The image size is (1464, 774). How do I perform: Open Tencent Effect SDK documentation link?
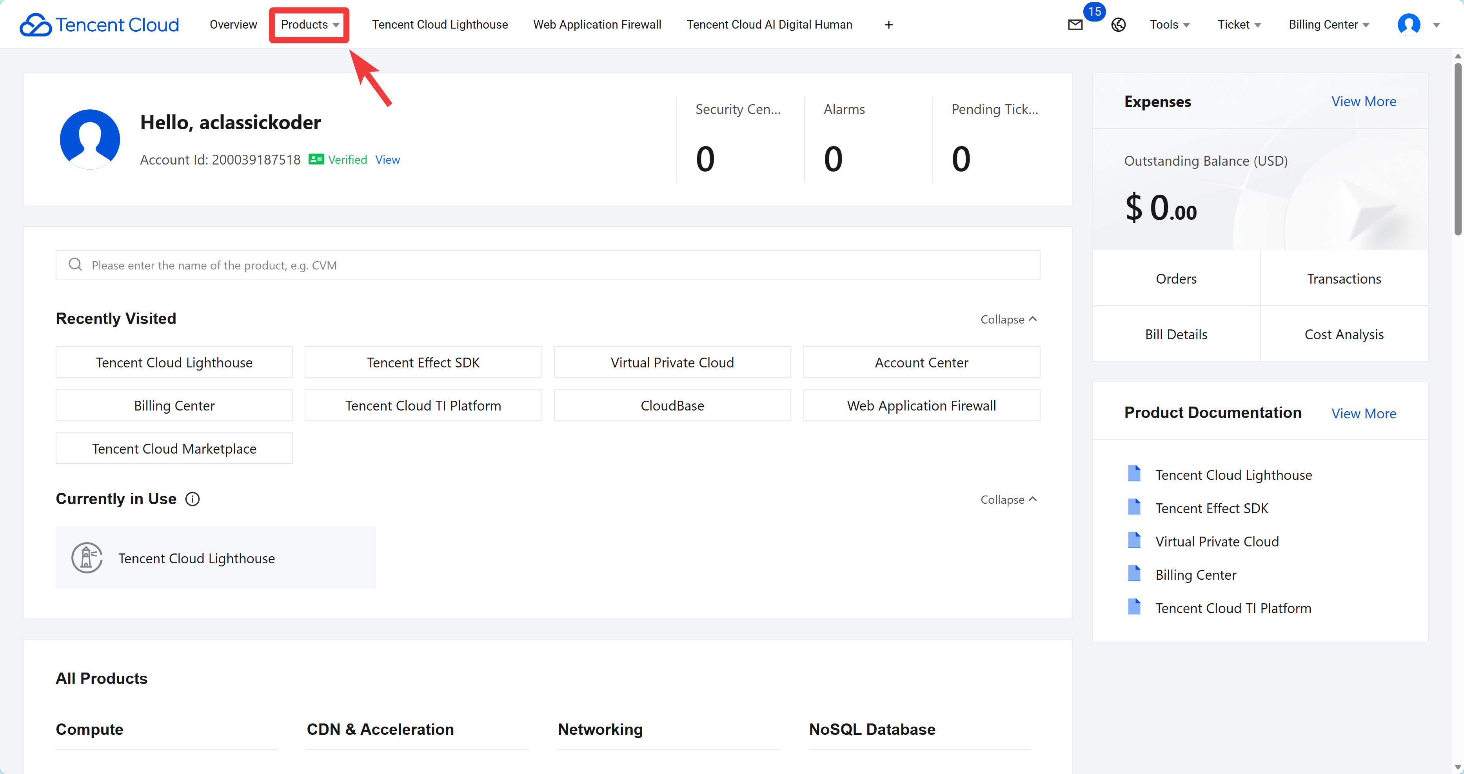(x=1212, y=508)
